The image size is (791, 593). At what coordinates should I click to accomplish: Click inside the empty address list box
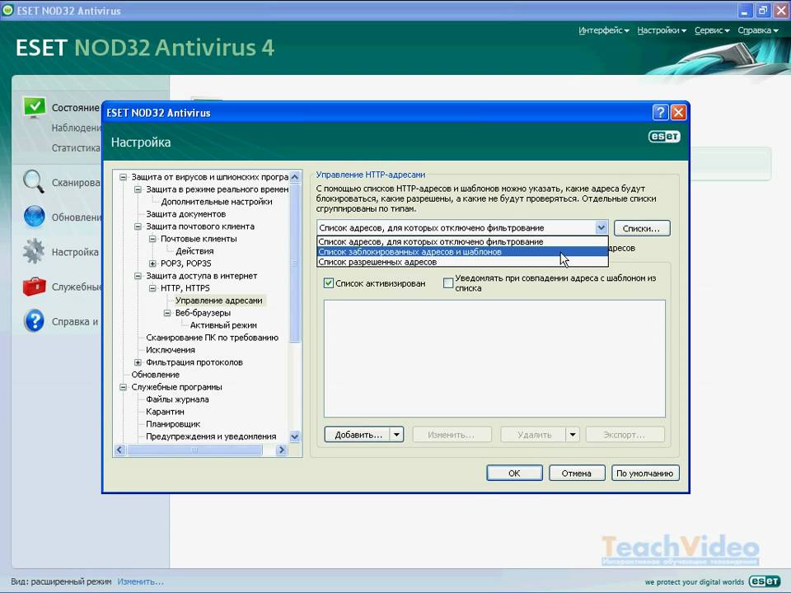point(494,358)
